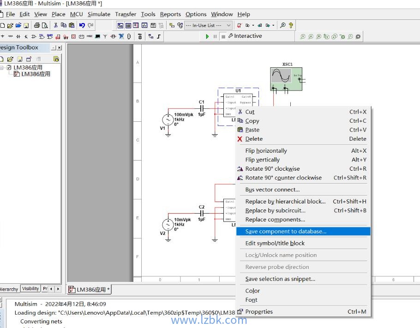
Task: Open Interactive analysis settings
Action: (245, 36)
